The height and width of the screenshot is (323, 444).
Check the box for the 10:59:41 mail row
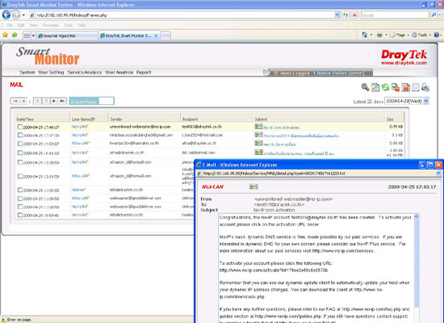click(20, 215)
